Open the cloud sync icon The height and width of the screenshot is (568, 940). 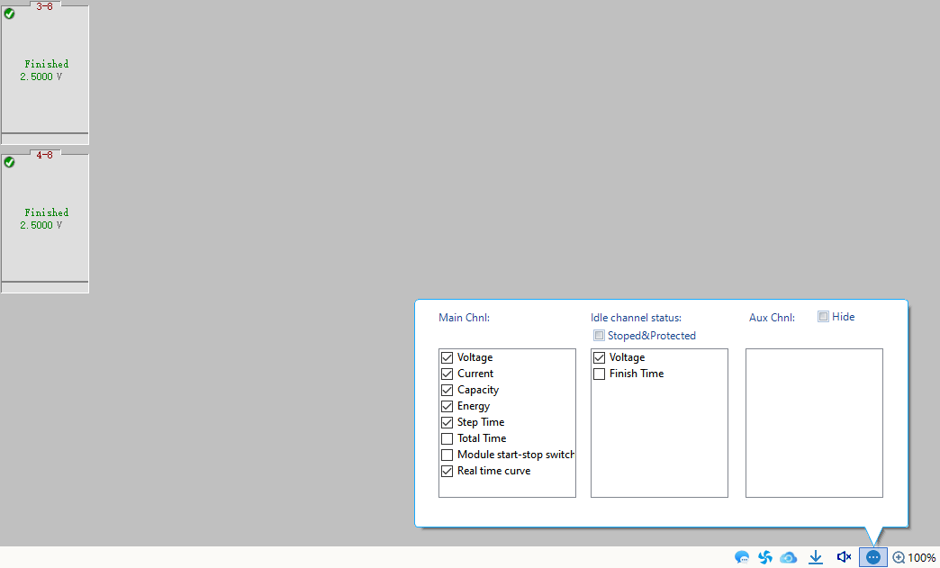[789, 557]
